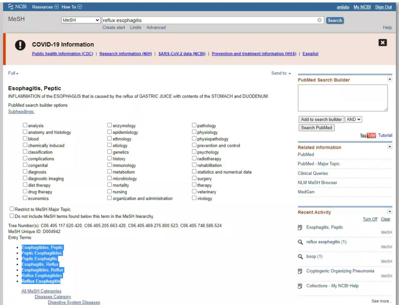Check the complications subheading

[25, 158]
